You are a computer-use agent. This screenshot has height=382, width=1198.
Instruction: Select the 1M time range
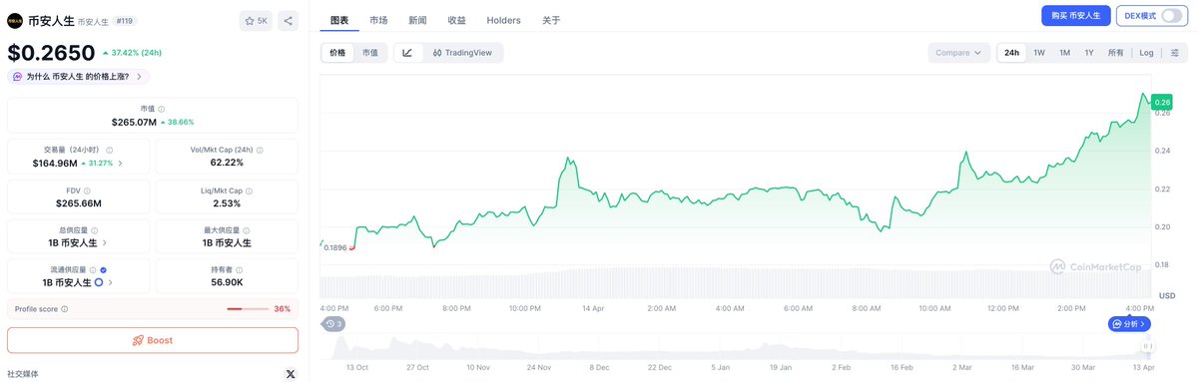point(1064,53)
